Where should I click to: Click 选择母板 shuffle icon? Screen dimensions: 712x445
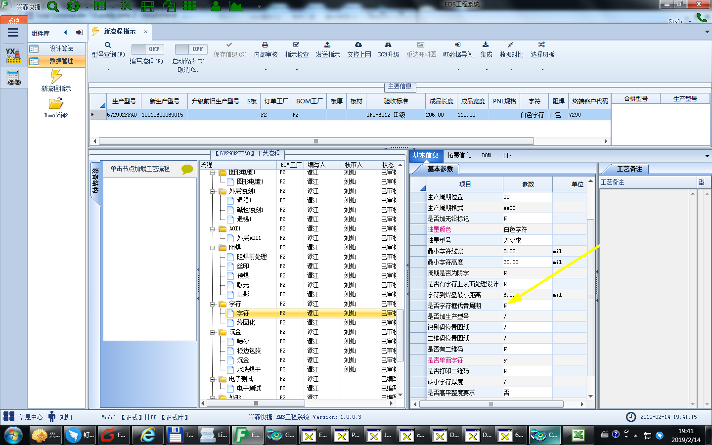[542, 45]
